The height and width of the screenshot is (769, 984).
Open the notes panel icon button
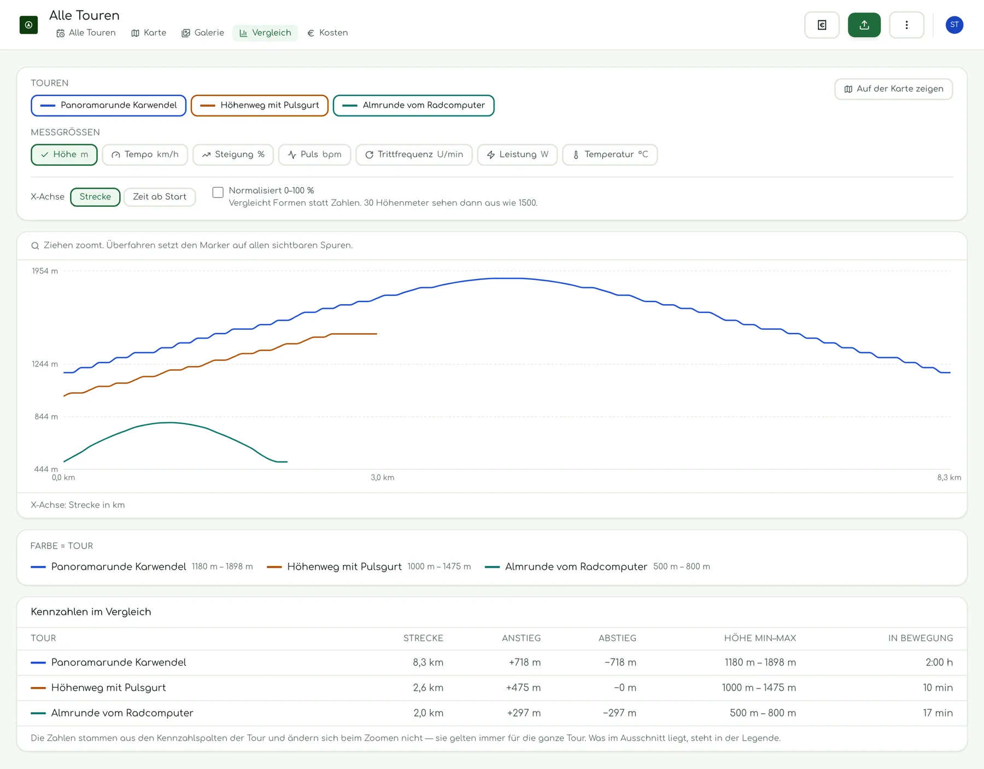[x=822, y=25]
